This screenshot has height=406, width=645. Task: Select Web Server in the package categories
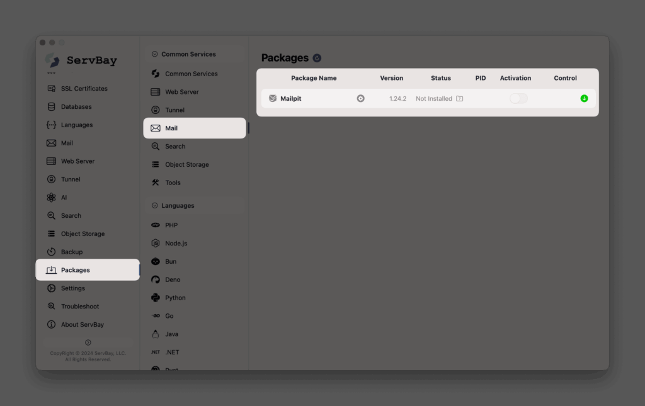(181, 92)
